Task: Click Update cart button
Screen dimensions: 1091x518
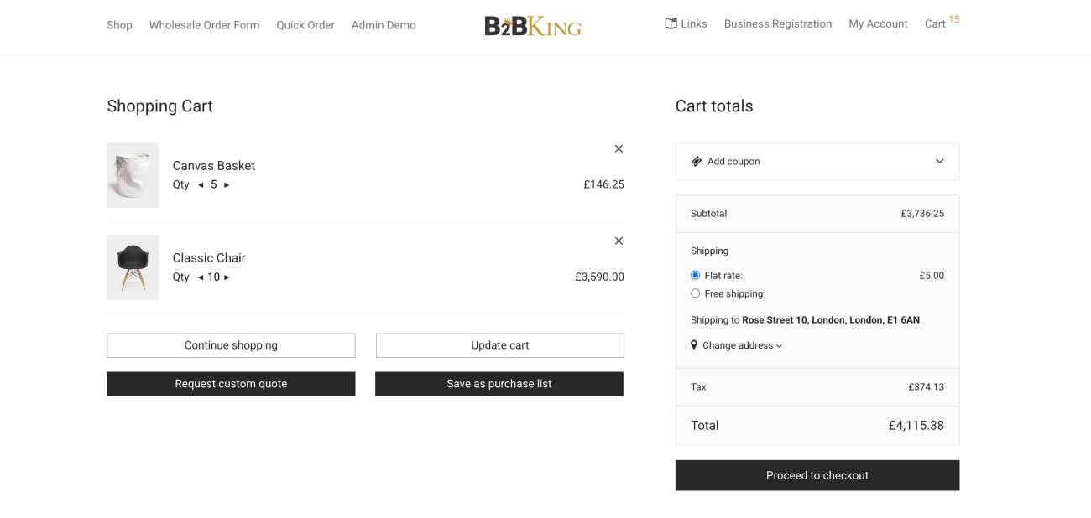Action: pyautogui.click(x=500, y=345)
